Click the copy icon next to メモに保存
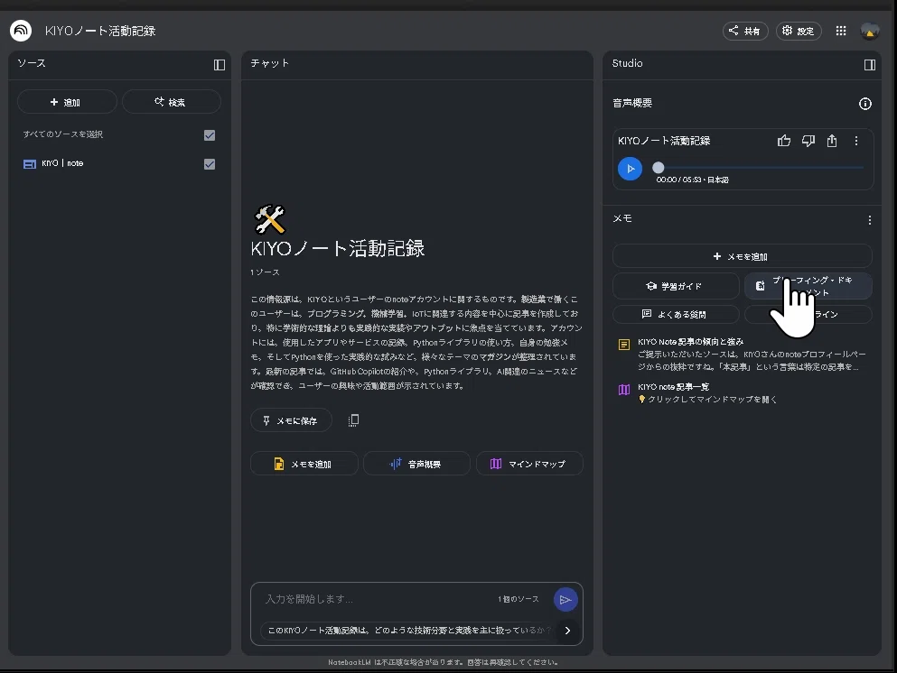The image size is (897, 673). pyautogui.click(x=353, y=420)
